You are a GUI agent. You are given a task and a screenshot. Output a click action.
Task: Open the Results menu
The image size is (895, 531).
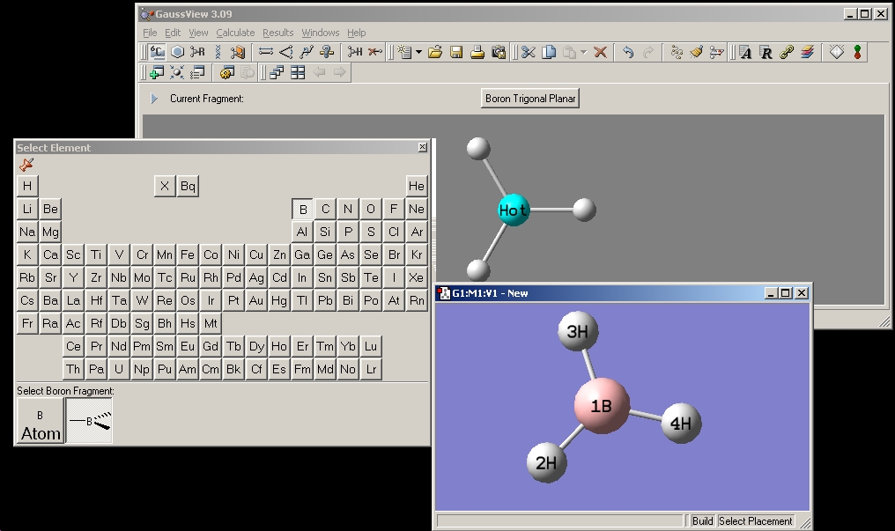278,33
